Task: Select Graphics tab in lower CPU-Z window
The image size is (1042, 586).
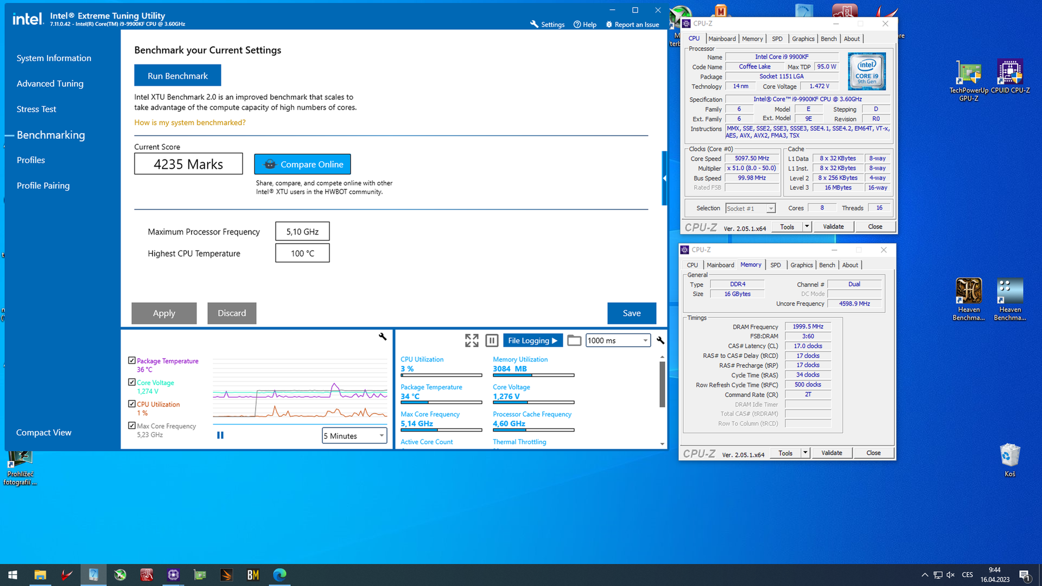Action: (x=802, y=265)
